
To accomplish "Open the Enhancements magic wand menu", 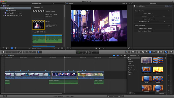I will click(x=128, y=52).
